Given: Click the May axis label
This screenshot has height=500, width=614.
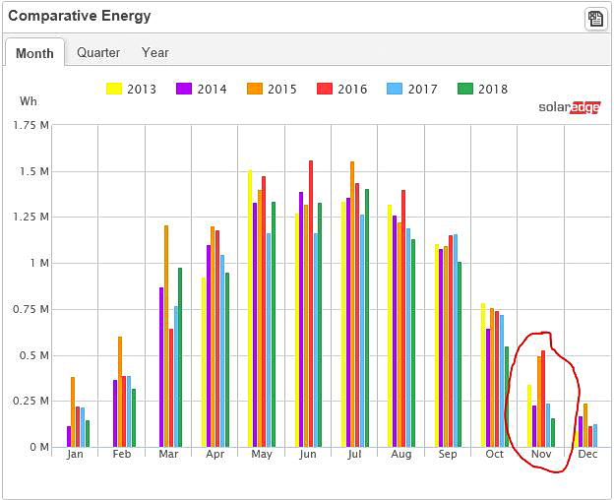Looking at the screenshot, I should point(262,454).
